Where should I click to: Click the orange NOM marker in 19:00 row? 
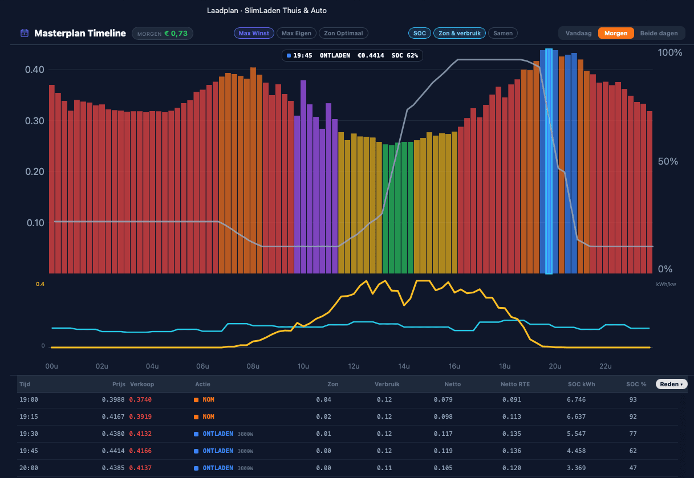coord(196,400)
